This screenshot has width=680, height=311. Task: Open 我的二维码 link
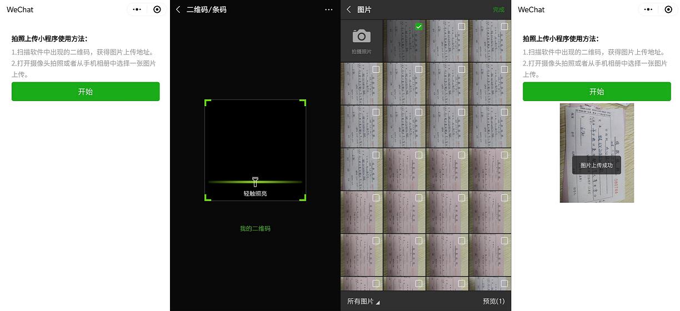tap(255, 228)
